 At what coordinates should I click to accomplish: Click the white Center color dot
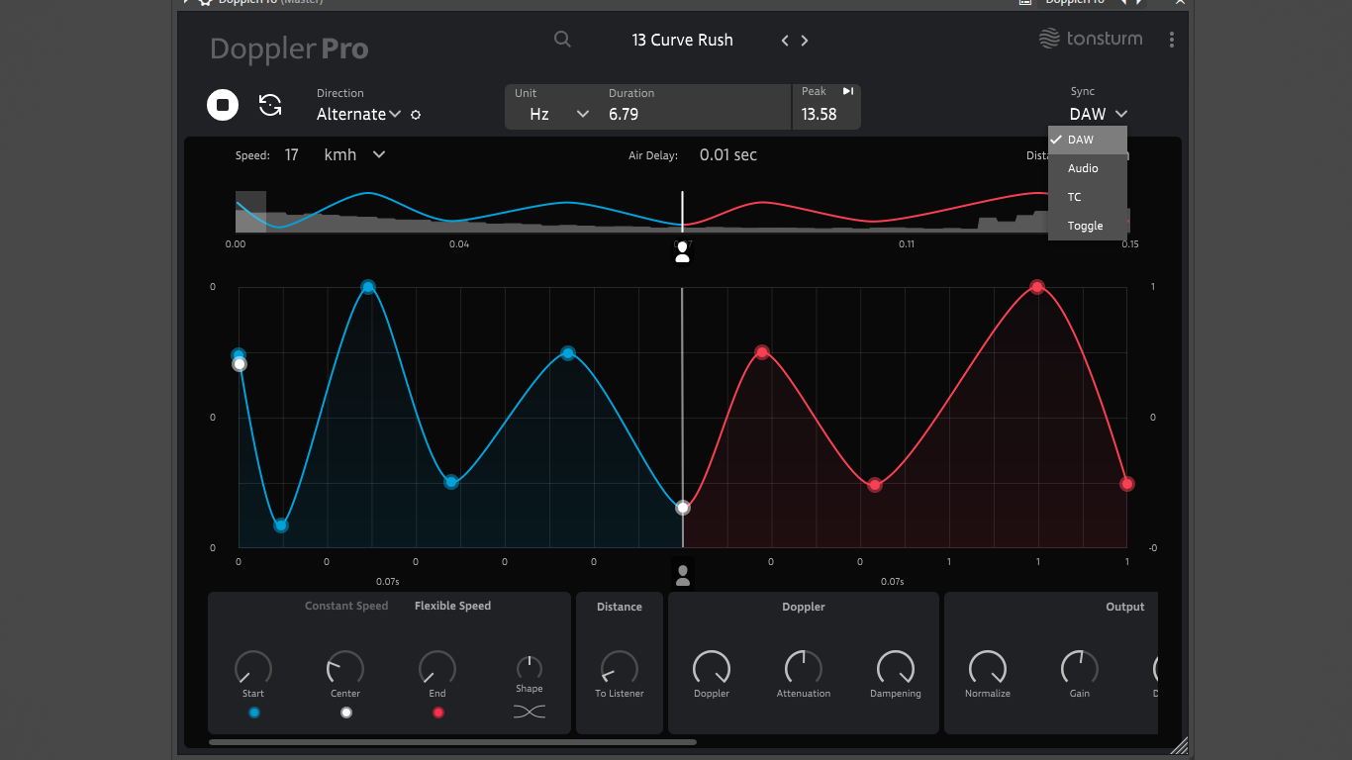click(345, 712)
